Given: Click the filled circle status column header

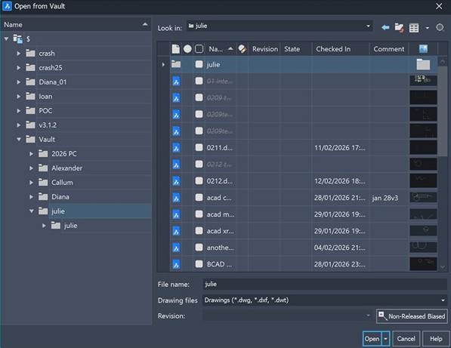Looking at the screenshot, I should click(187, 49).
